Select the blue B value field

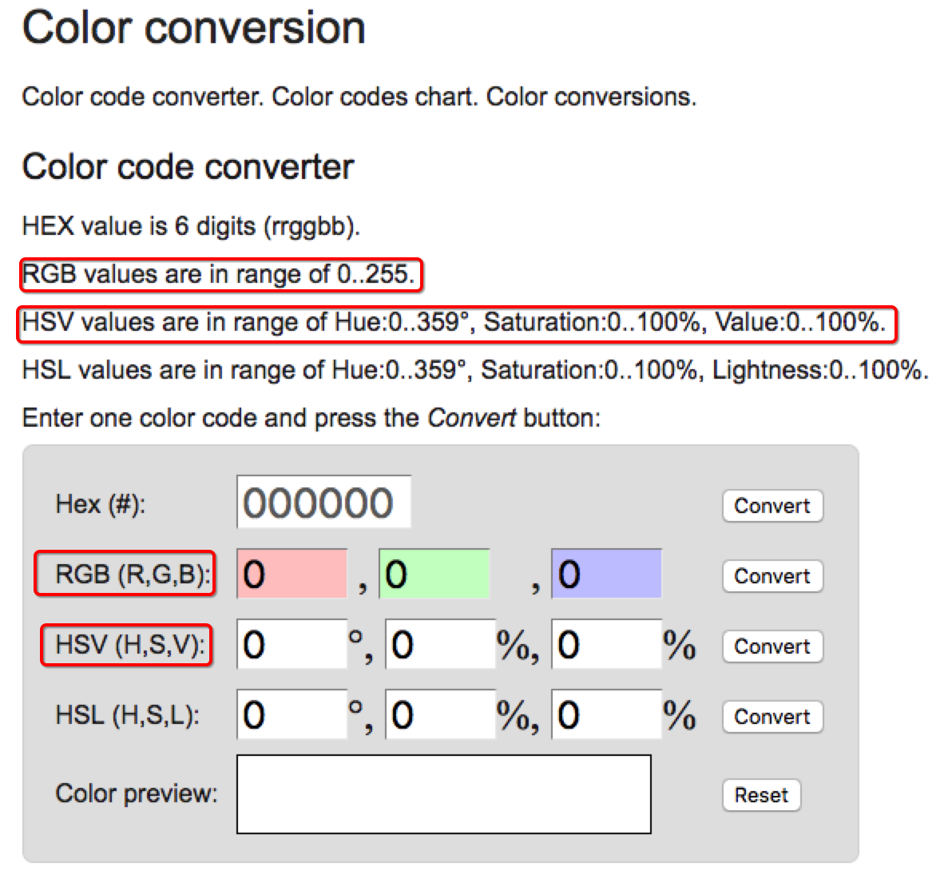[606, 574]
